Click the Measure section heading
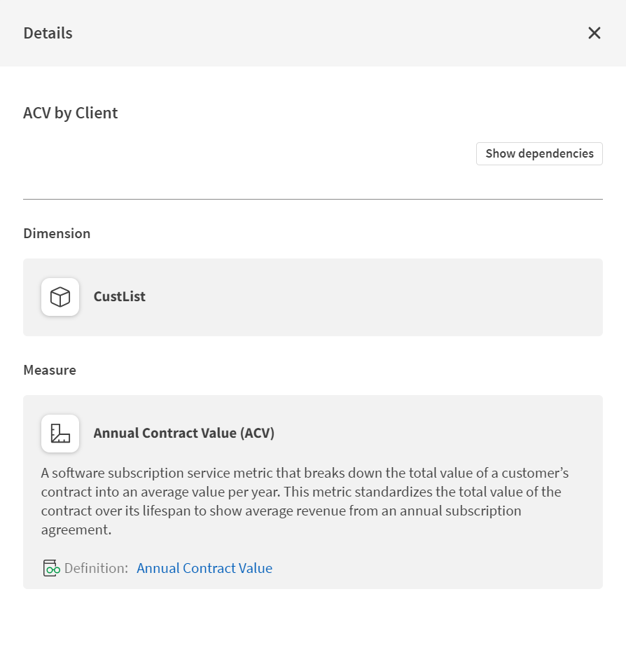 (x=50, y=371)
